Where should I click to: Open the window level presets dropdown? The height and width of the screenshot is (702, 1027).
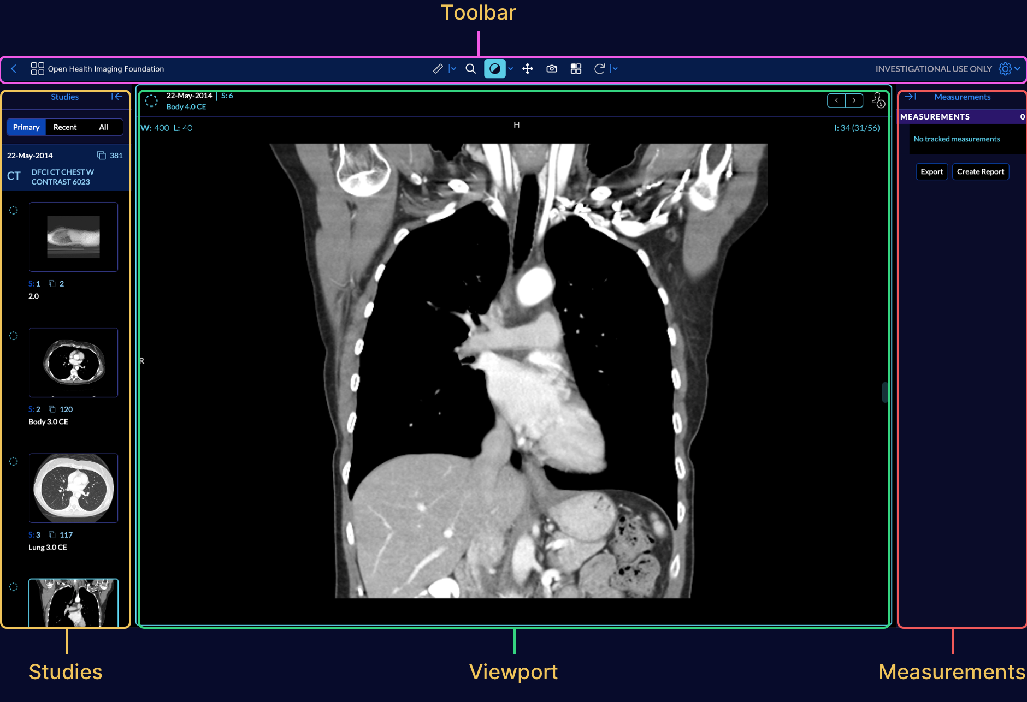point(510,68)
